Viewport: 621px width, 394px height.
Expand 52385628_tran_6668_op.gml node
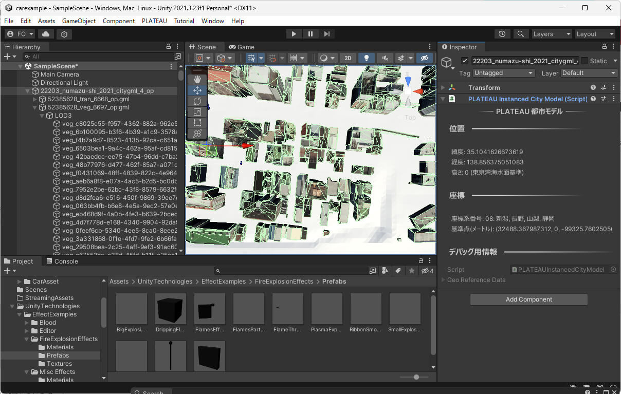(x=35, y=99)
